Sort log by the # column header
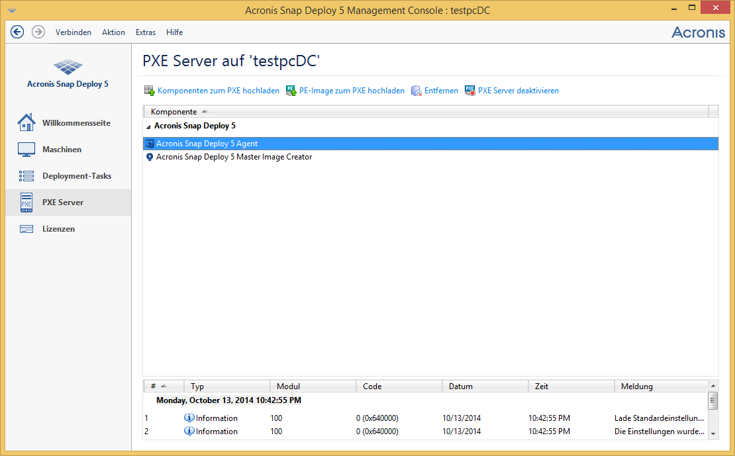This screenshot has height=456, width=735. pyautogui.click(x=163, y=386)
